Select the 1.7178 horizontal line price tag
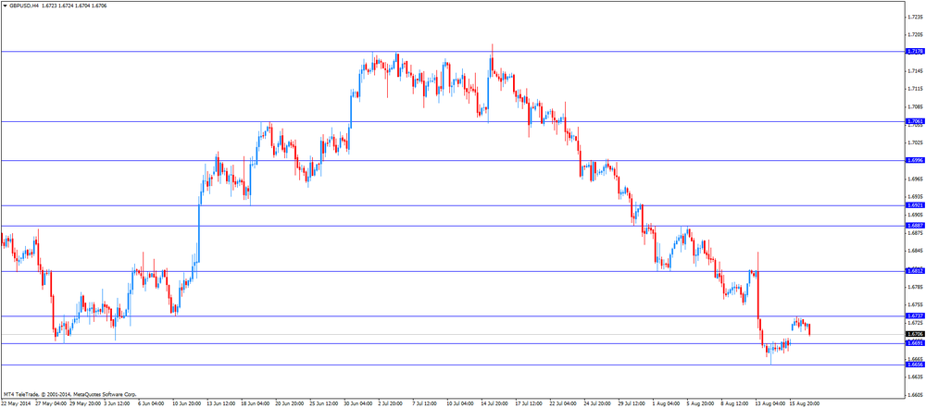926x408 pixels. coord(914,52)
